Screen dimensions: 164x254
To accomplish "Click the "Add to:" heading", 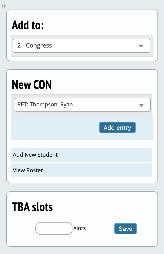I will (28, 25).
